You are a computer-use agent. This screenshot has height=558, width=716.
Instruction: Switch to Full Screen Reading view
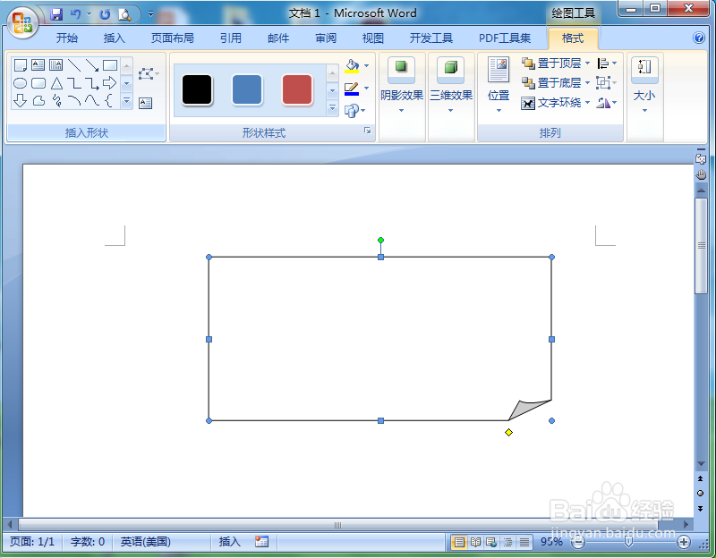(x=475, y=542)
